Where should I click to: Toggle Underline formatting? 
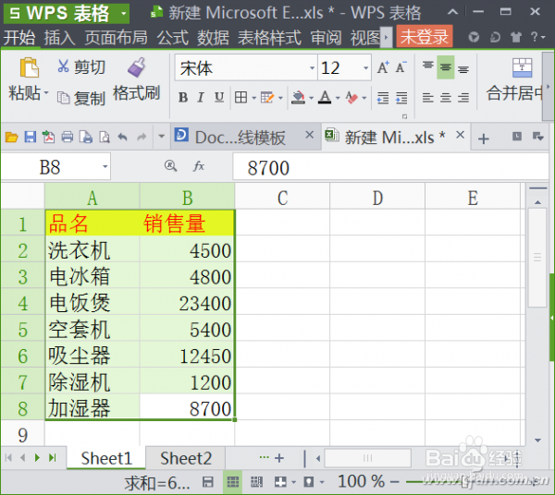pos(219,97)
